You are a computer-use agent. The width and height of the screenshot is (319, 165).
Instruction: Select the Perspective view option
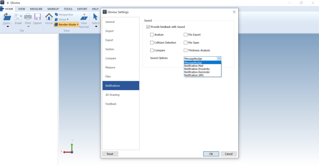(64, 15)
